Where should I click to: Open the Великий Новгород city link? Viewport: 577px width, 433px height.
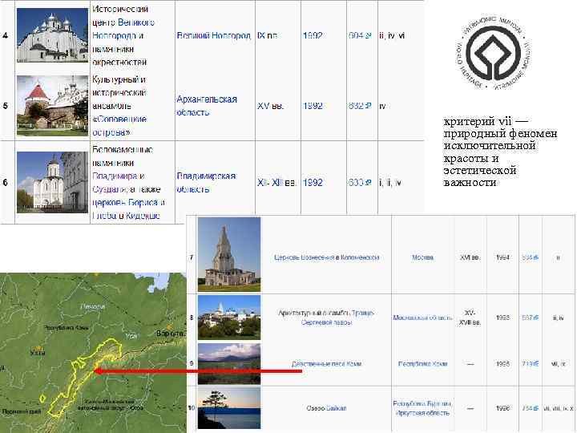(x=213, y=35)
